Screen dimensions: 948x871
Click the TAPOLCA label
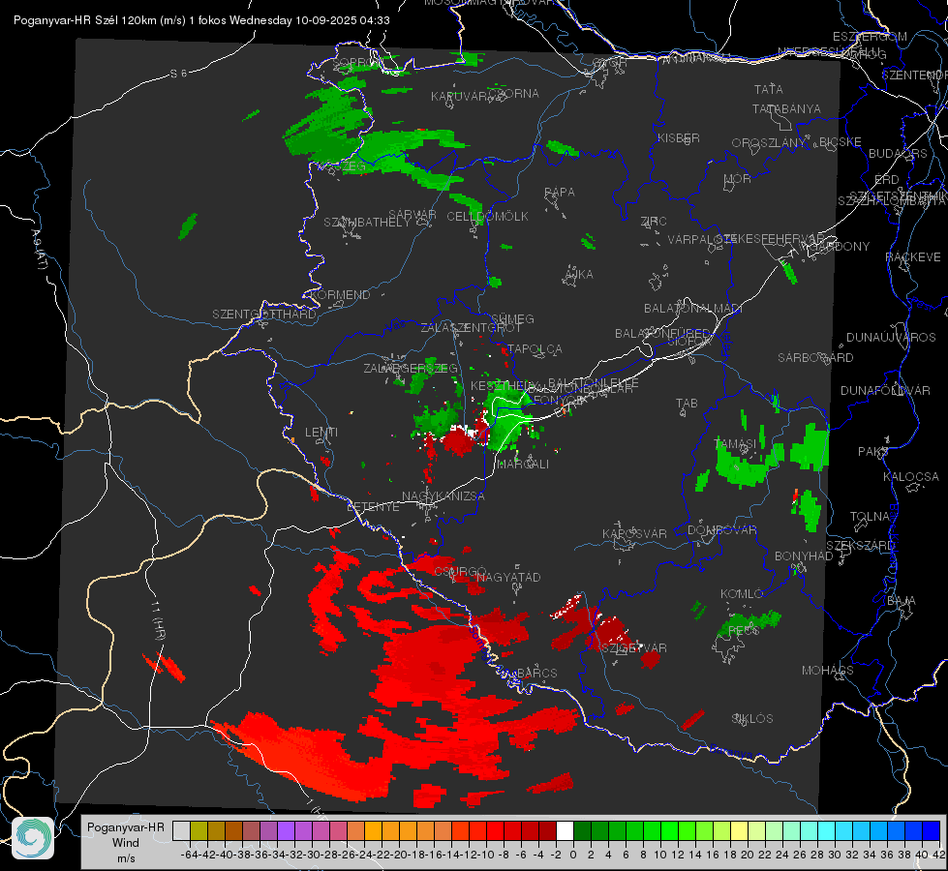[x=535, y=348]
